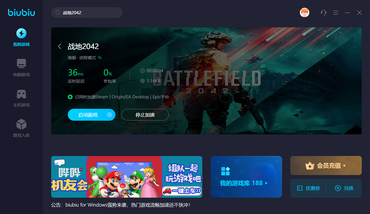The image size is (370, 214).
Task: Select 主机游戏 gamepad icon in sidebar
Action: (x=21, y=94)
